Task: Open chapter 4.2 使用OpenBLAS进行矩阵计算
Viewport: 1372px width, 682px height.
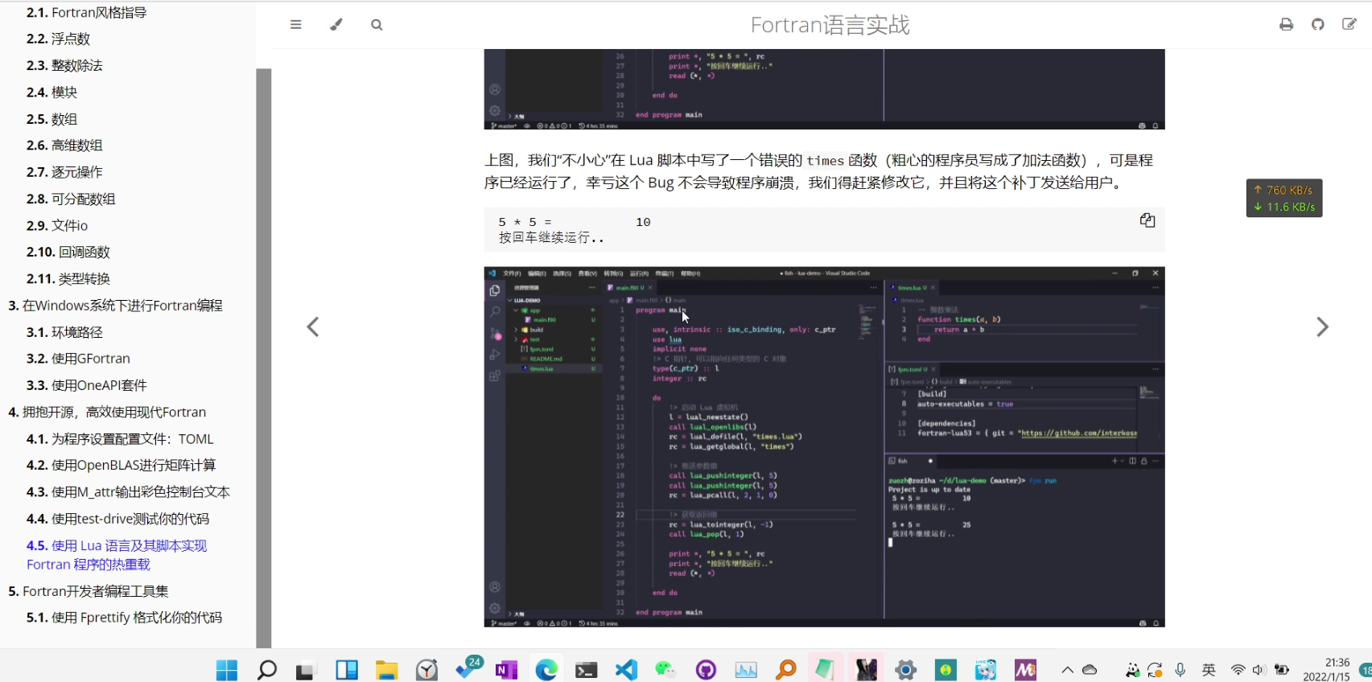Action: pyautogui.click(x=122, y=466)
